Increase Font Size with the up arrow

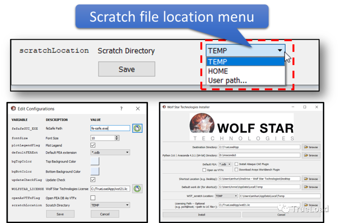(117, 137)
